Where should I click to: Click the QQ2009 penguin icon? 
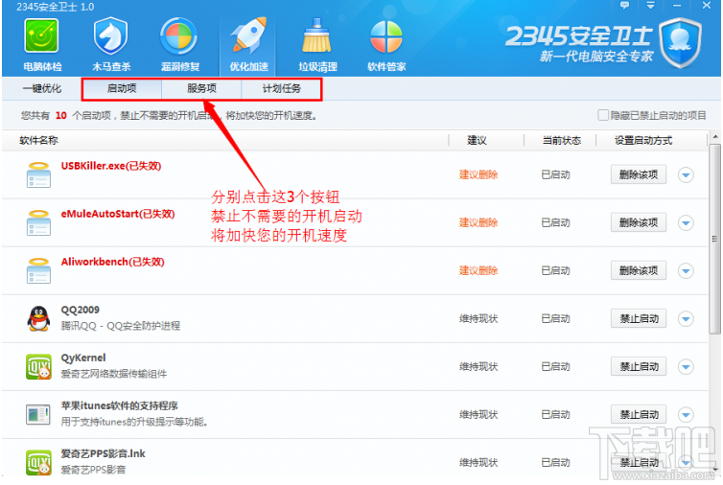pyautogui.click(x=38, y=318)
